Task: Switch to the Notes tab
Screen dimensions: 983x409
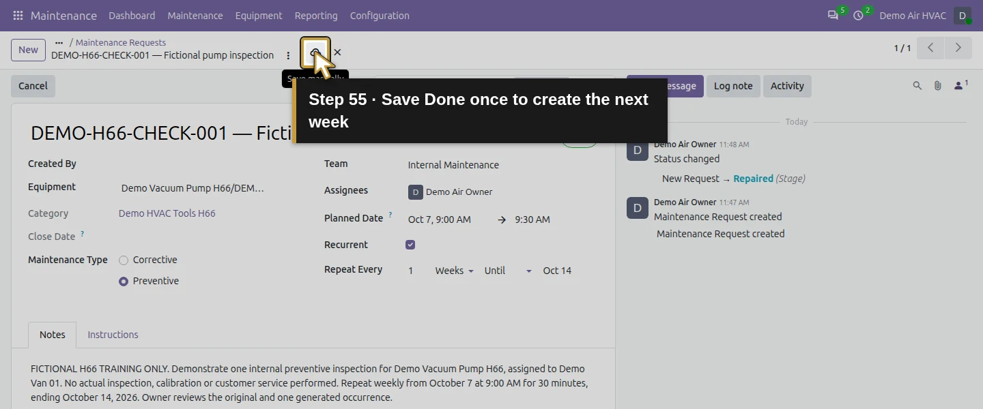Action: click(53, 335)
